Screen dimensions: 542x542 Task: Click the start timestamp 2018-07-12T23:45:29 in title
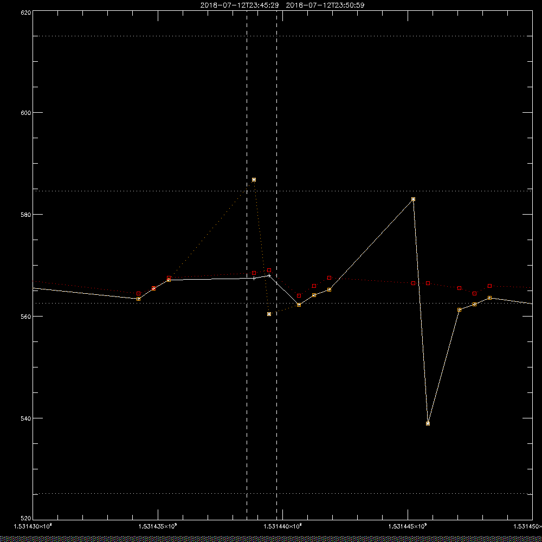(240, 5)
